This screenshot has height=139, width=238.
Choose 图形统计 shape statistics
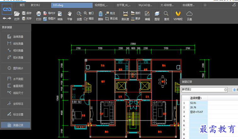coord(15,68)
